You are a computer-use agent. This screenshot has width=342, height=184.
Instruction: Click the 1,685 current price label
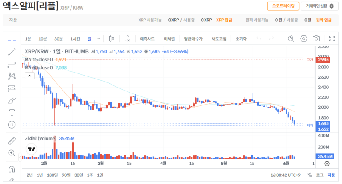coord(323,124)
